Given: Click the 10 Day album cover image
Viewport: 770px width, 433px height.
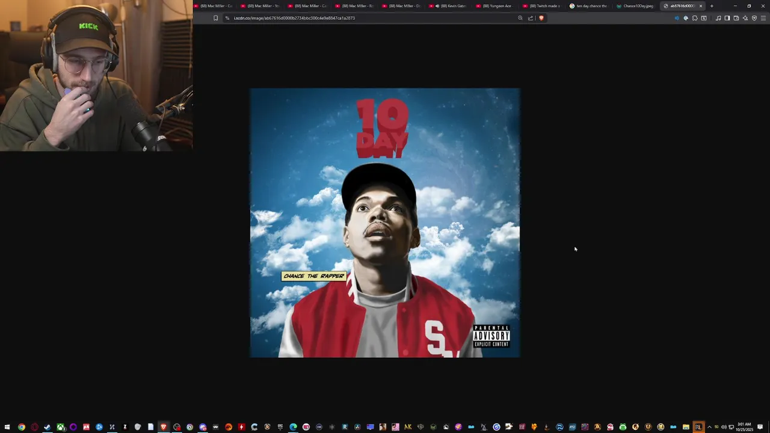Looking at the screenshot, I should [385, 223].
